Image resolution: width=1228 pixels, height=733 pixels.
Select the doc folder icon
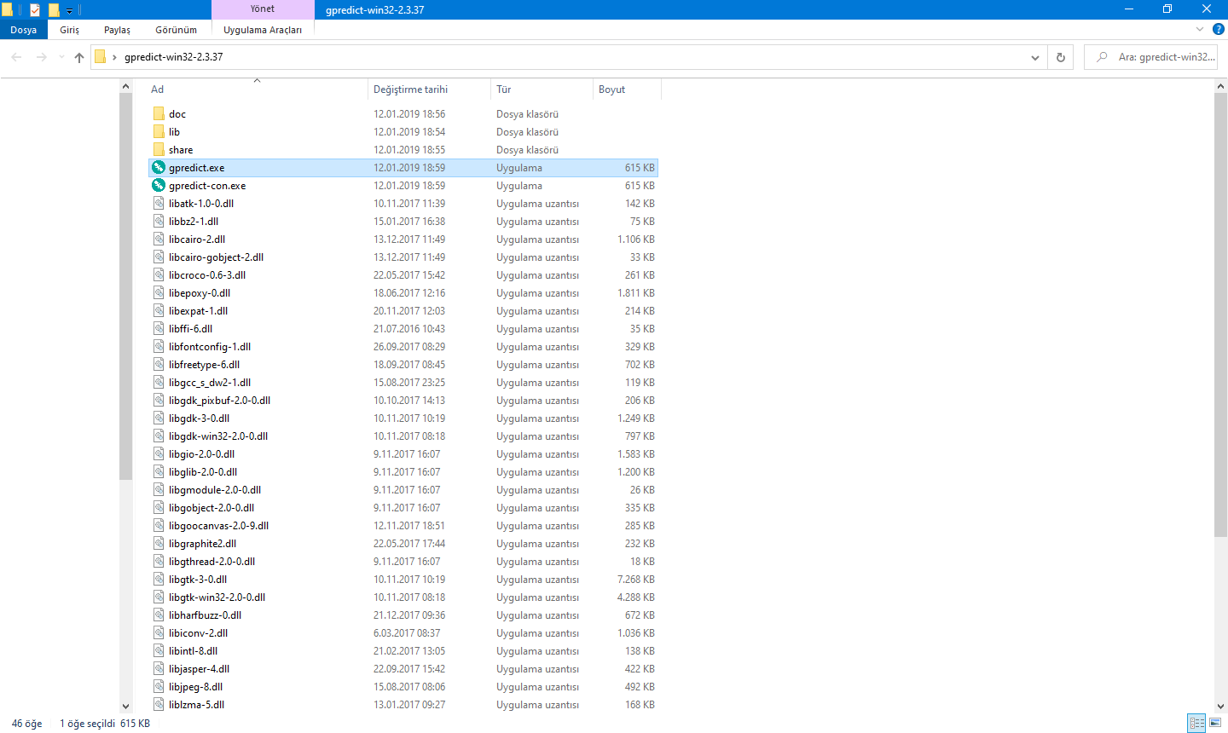click(159, 113)
